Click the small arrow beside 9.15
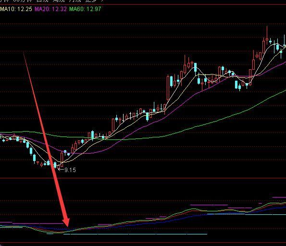Viewport: 286px width, 246px height. point(61,170)
